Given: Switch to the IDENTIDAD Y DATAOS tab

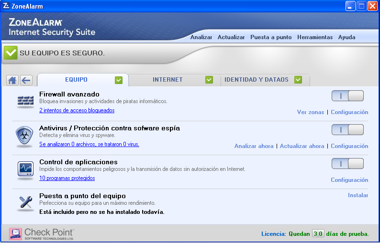Looking at the screenshot, I should [x=265, y=80].
